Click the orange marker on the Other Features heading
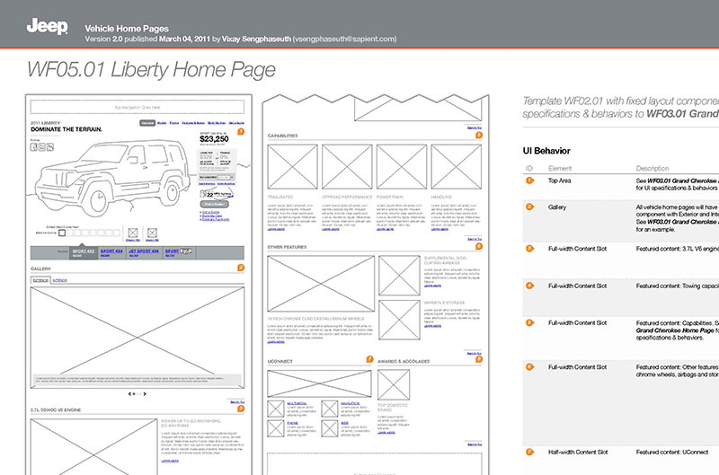This screenshot has height=475, width=719. 479,246
